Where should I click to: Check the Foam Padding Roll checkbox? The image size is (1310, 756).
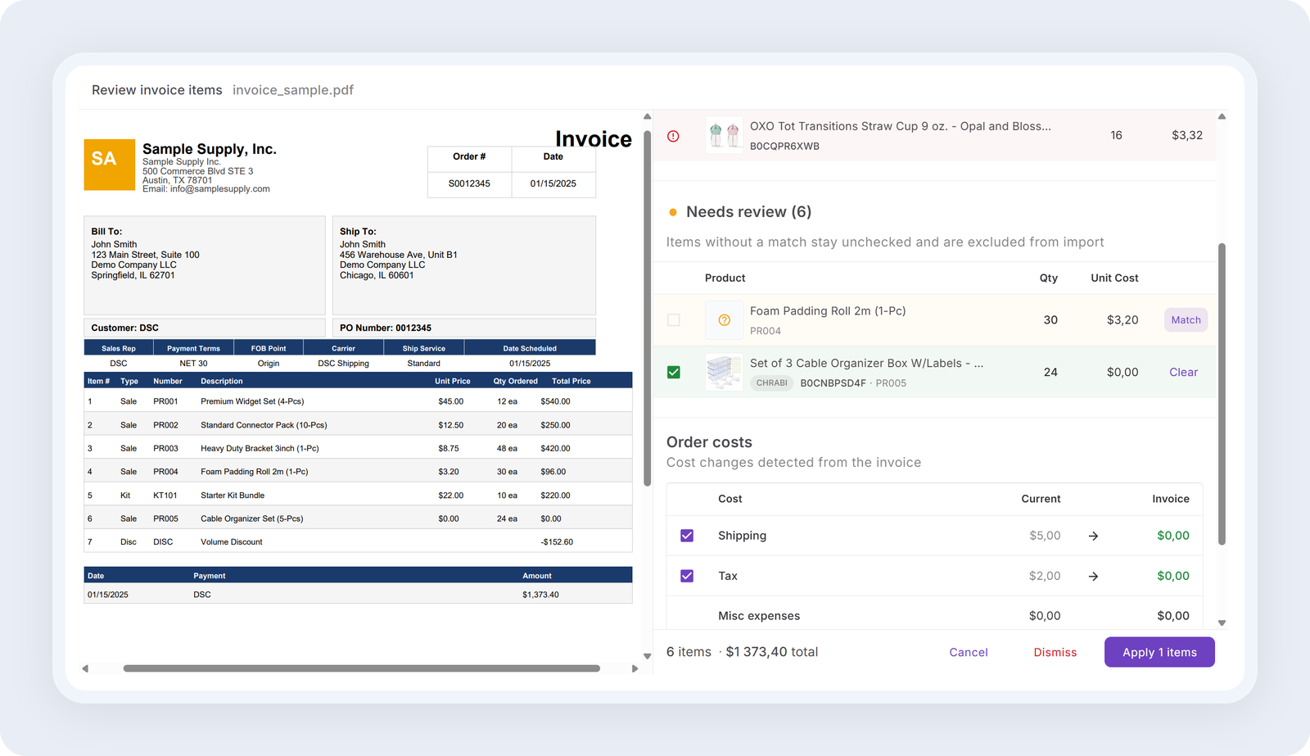pos(674,320)
